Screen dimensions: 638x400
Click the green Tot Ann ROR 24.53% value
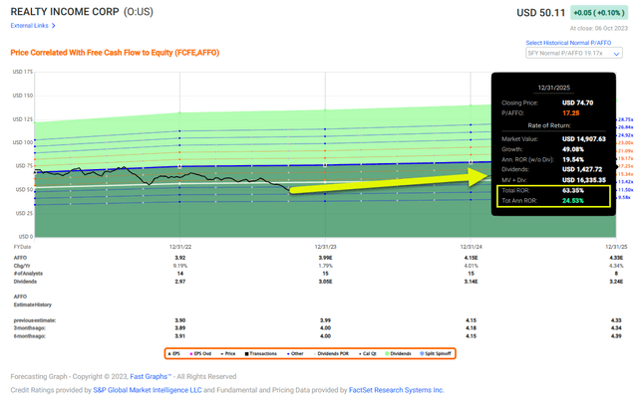pyautogui.click(x=573, y=201)
